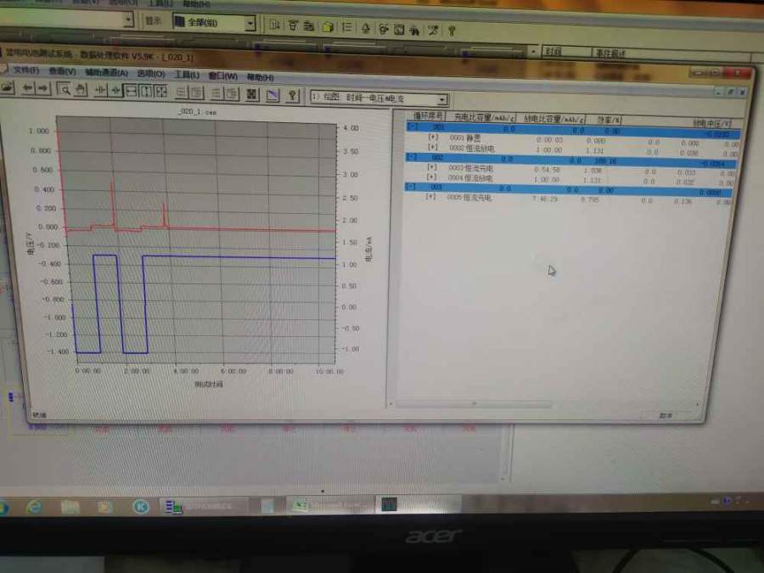Click the bell icon in background toolbar
Screen dimensions: 764x573
pos(365,28)
